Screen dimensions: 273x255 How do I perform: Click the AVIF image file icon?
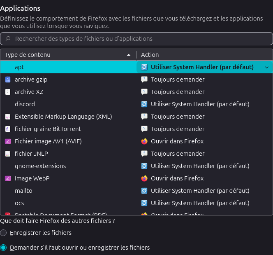click(x=7, y=141)
